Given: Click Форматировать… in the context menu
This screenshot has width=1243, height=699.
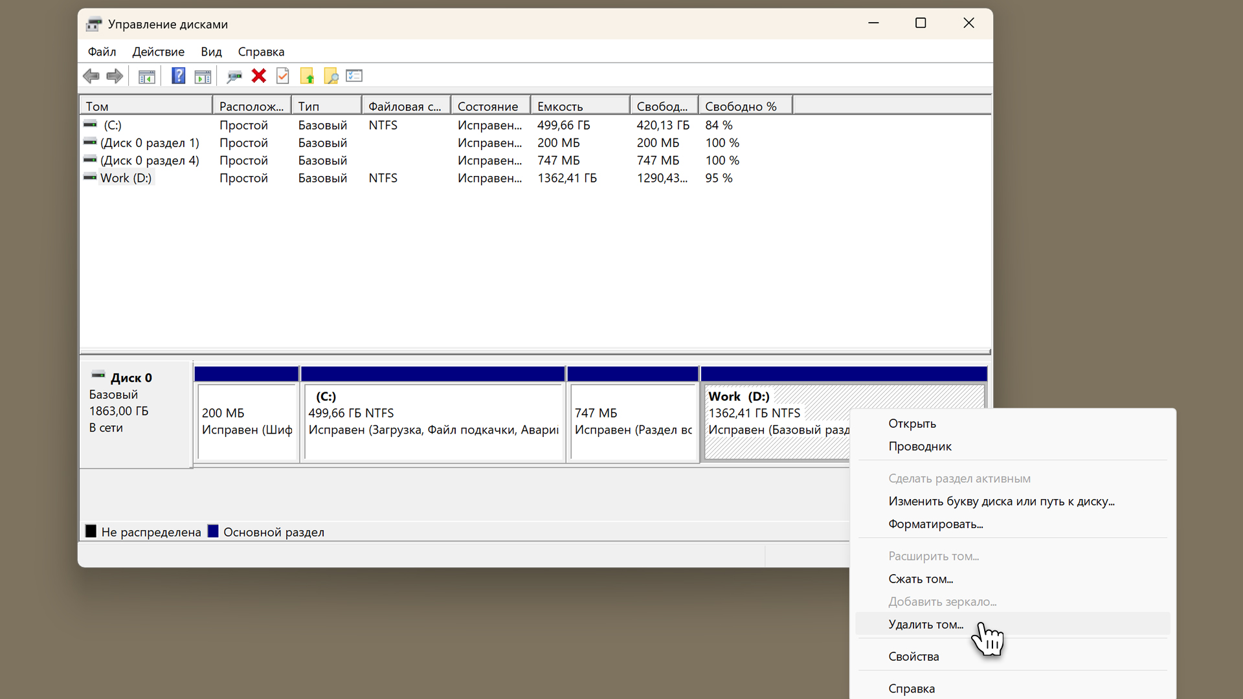Looking at the screenshot, I should (x=935, y=524).
